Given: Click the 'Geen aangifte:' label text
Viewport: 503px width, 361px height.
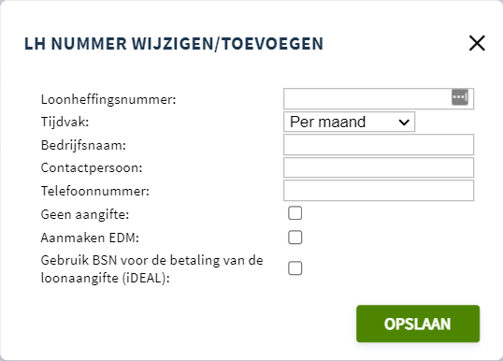Looking at the screenshot, I should tap(85, 214).
